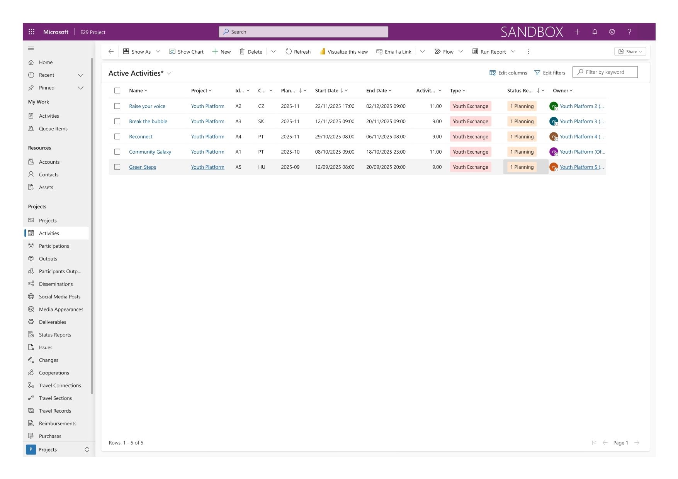Open Participations in the sidebar

[54, 246]
